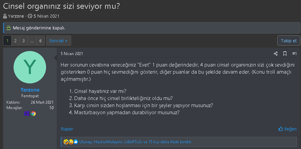The height and width of the screenshot is (149, 301).
Task: Toggle thread follow with Takip et
Action: [288, 41]
